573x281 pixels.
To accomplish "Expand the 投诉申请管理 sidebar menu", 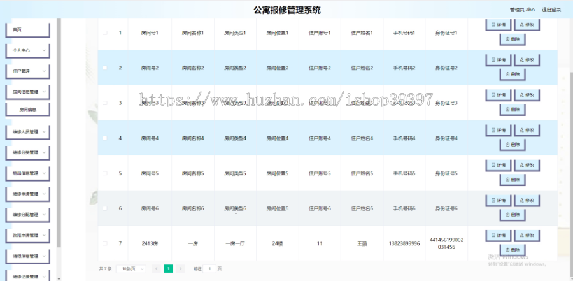I will click(27, 235).
